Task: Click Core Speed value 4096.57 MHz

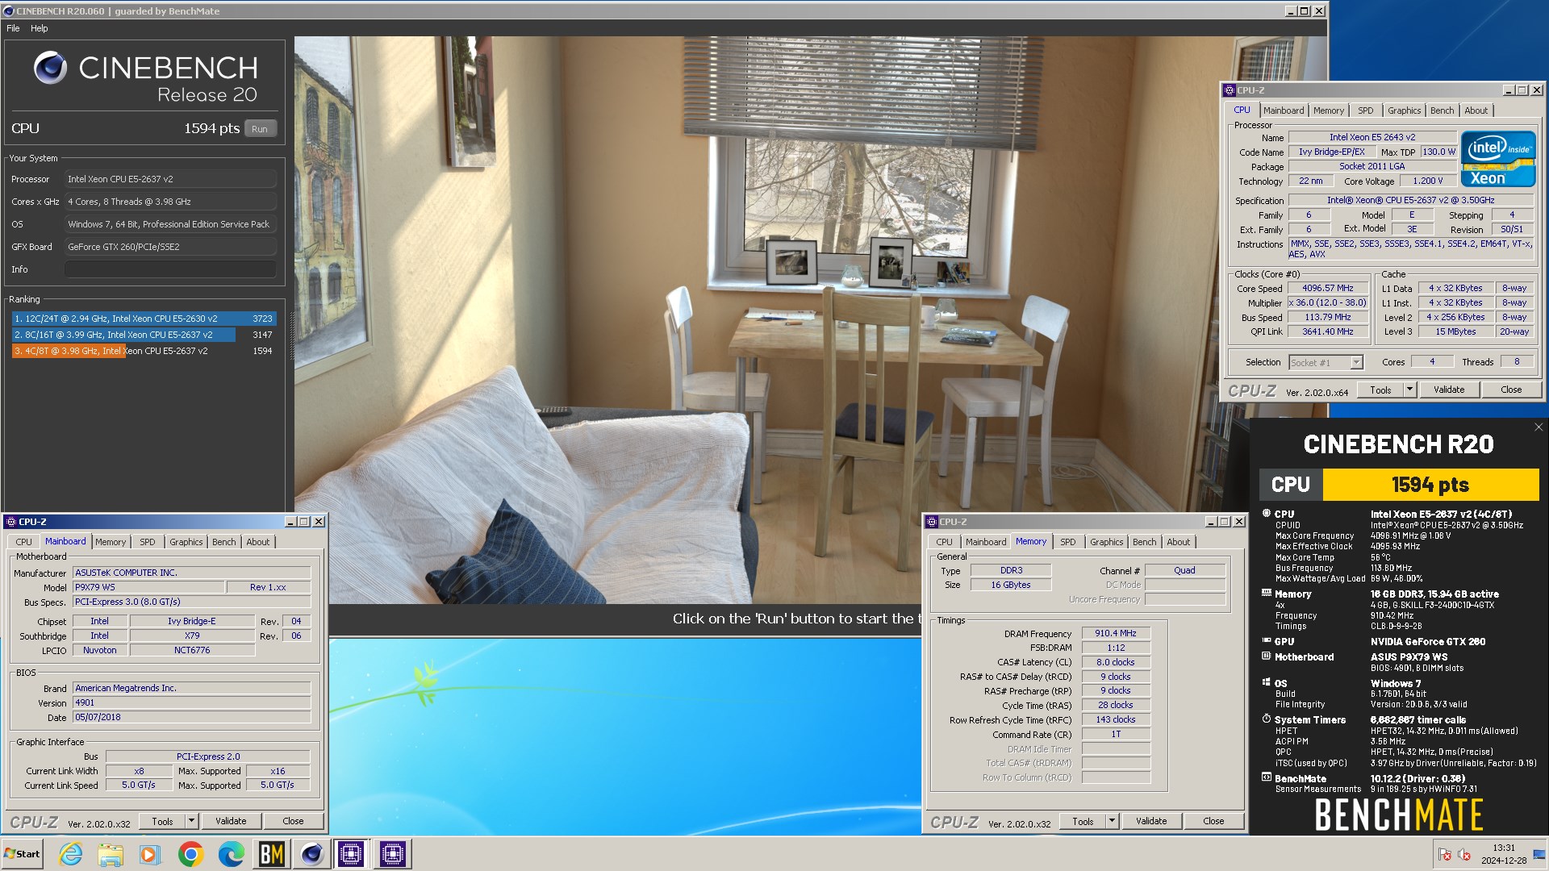Action: click(x=1327, y=288)
